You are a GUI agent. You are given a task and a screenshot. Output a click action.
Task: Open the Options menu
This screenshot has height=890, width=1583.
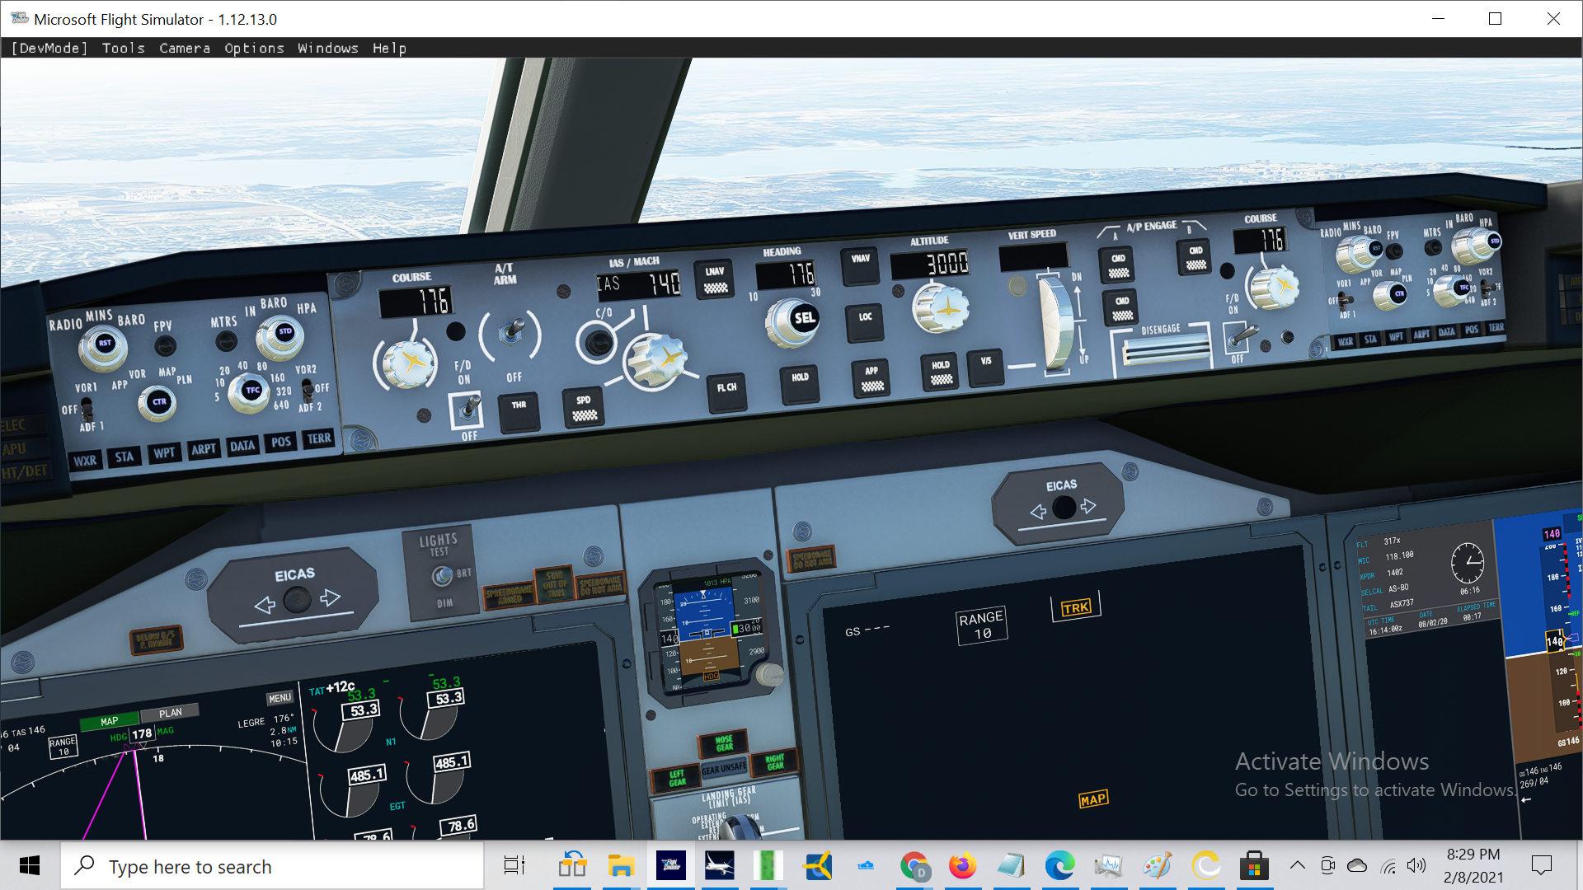click(254, 48)
